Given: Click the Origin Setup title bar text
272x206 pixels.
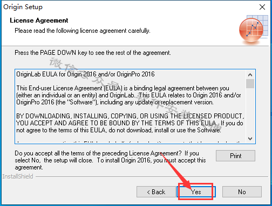Looking at the screenshot, I should [23, 7].
